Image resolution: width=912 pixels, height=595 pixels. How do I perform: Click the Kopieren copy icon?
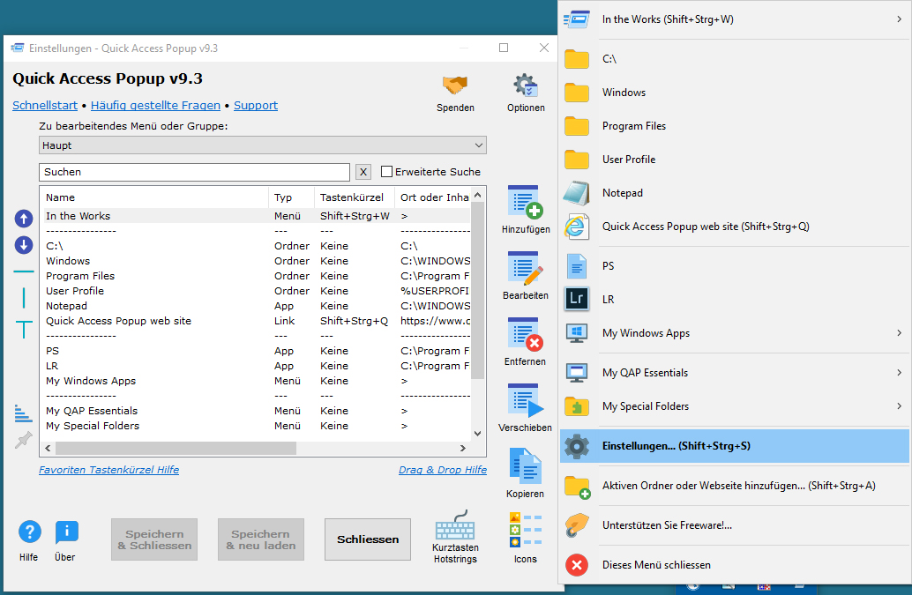pyautogui.click(x=525, y=466)
